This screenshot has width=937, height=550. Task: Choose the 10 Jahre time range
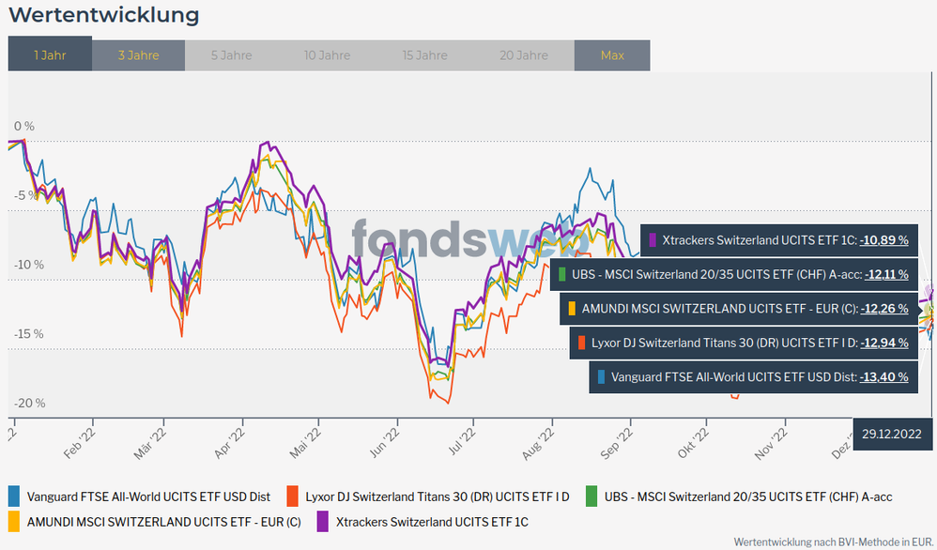click(327, 55)
